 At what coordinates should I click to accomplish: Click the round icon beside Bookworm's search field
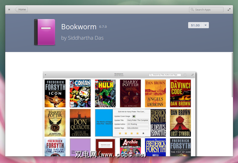point(185,75)
